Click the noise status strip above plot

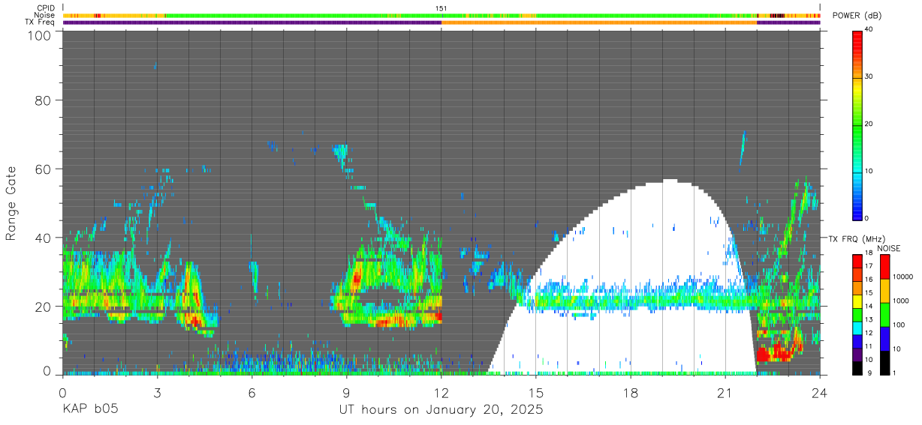point(441,15)
